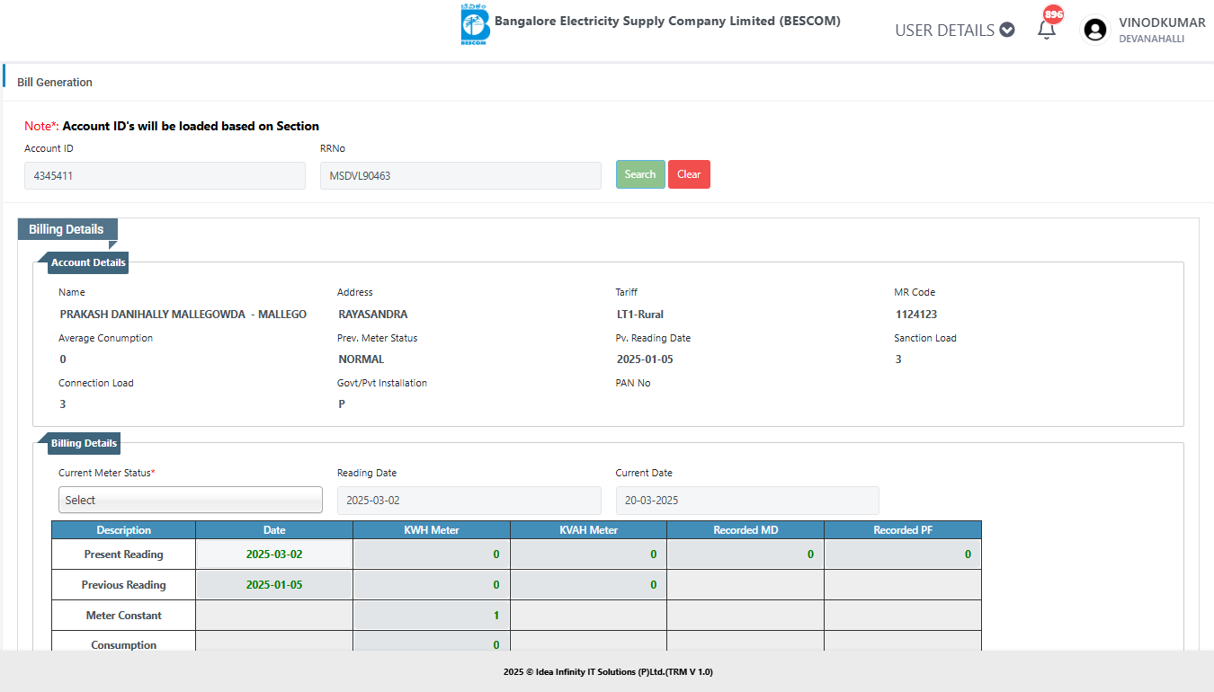The width and height of the screenshot is (1214, 692).
Task: Open the Current Meter Status select box
Action: pos(191,500)
